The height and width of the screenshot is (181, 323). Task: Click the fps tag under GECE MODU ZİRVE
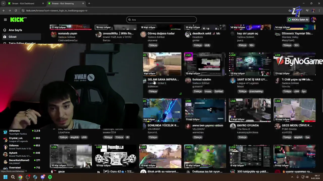click(x=307, y=138)
